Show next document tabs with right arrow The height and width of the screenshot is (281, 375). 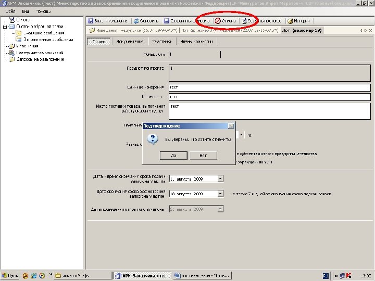366,31
